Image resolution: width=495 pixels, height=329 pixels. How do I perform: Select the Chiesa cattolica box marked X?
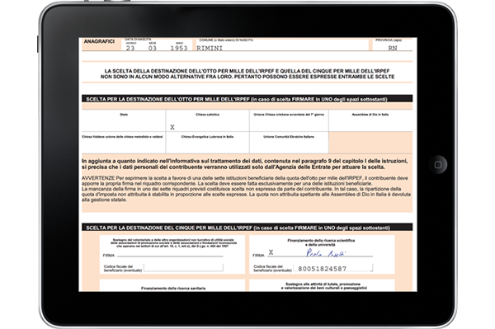207,120
